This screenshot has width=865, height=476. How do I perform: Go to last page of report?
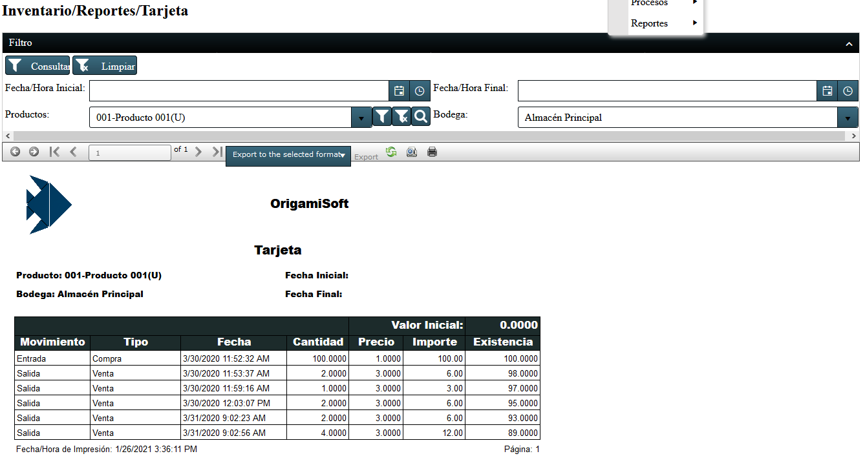click(217, 152)
